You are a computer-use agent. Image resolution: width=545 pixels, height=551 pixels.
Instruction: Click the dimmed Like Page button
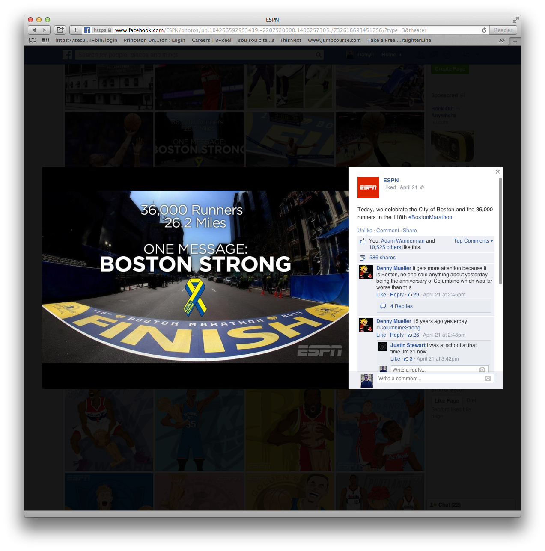pyautogui.click(x=447, y=401)
